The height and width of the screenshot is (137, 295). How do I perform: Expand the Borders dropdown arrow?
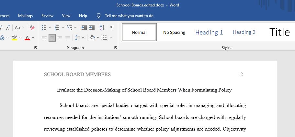[111, 38]
